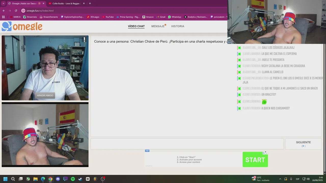This screenshot has height=183, width=326.
Task: Click the SIGUIENTE button
Action: 303,144
